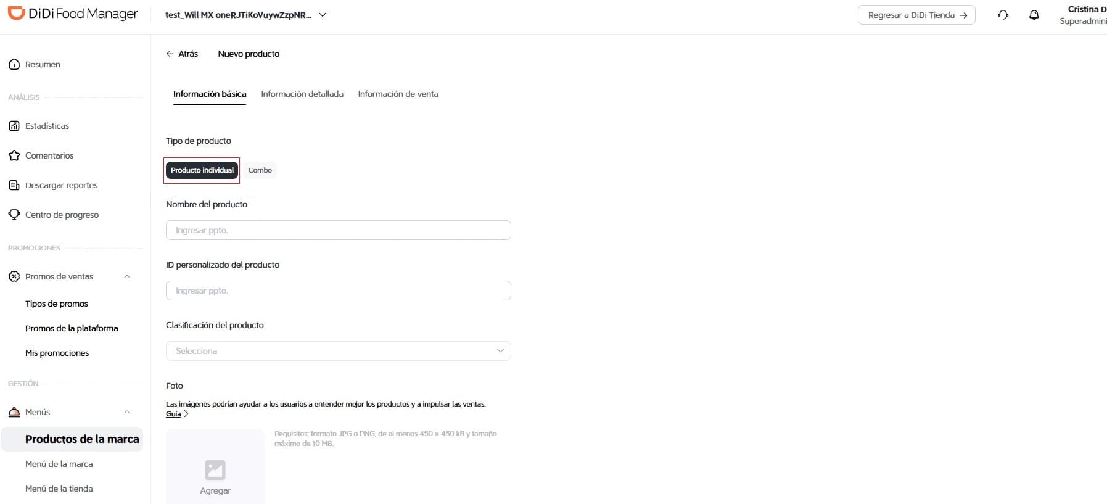Open Productos de la marca
1107x504 pixels.
point(72,439)
